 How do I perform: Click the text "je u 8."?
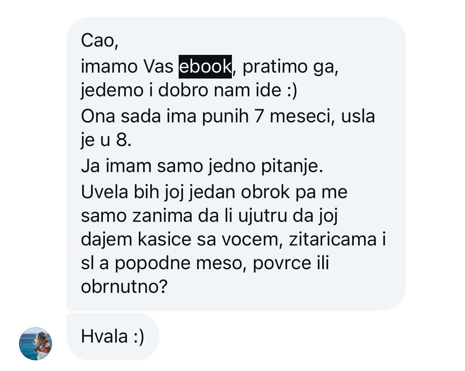[x=106, y=141]
